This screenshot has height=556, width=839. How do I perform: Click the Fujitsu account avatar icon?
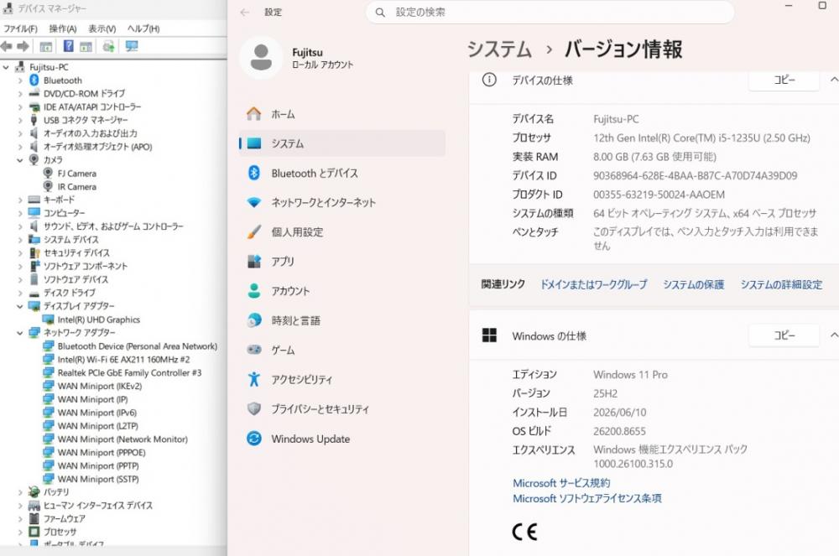click(x=261, y=57)
